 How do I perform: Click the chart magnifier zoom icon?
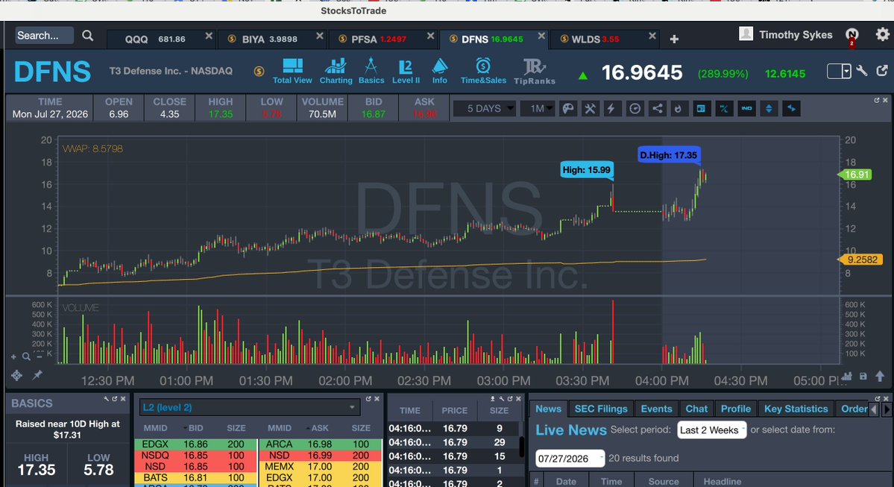26,356
